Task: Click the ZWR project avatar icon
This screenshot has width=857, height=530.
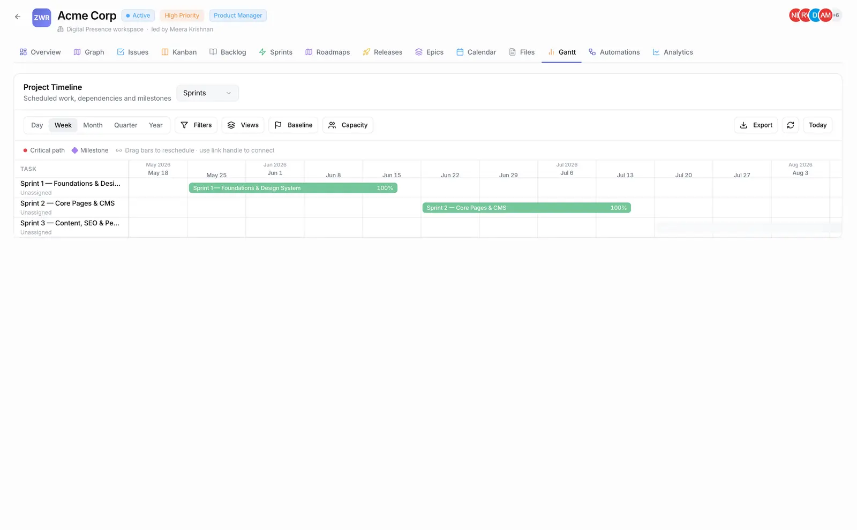Action: tap(42, 18)
